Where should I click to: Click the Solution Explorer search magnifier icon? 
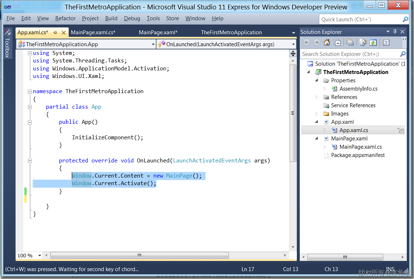click(x=403, y=54)
